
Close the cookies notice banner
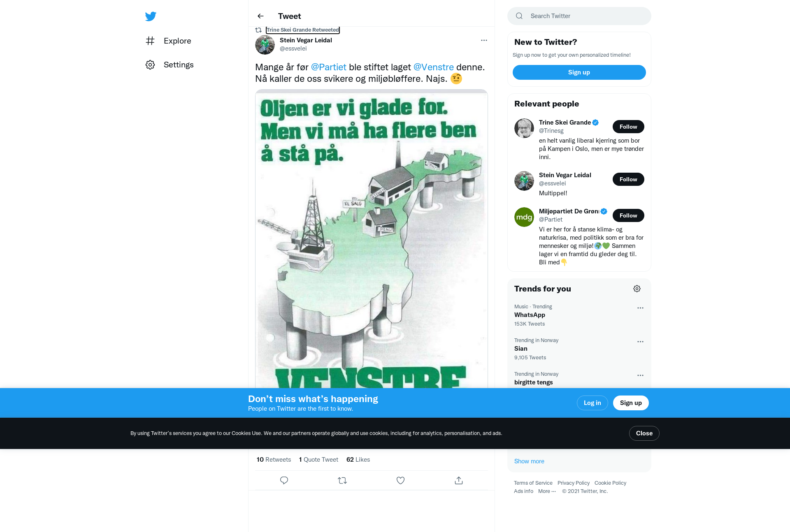644,433
